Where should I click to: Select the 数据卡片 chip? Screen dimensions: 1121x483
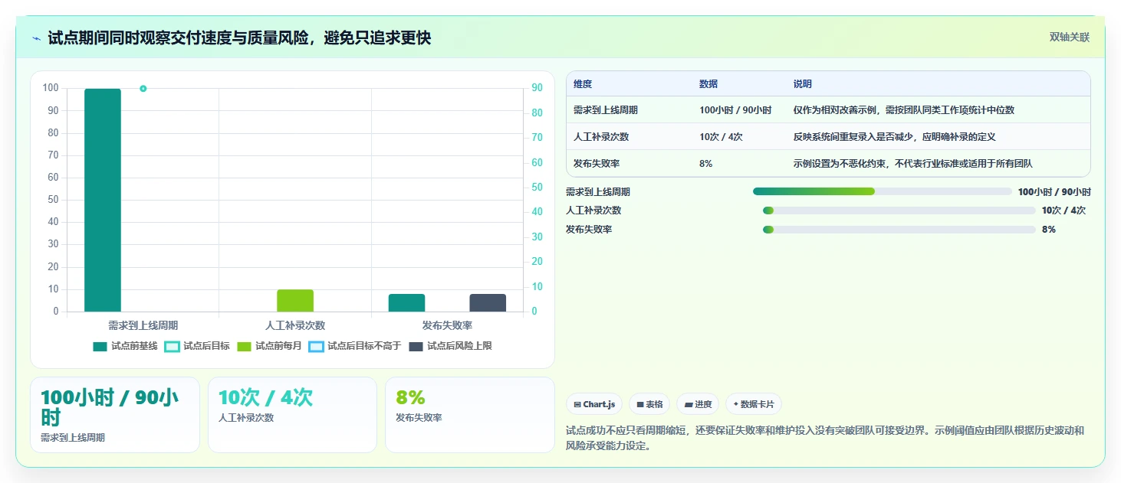(x=754, y=404)
